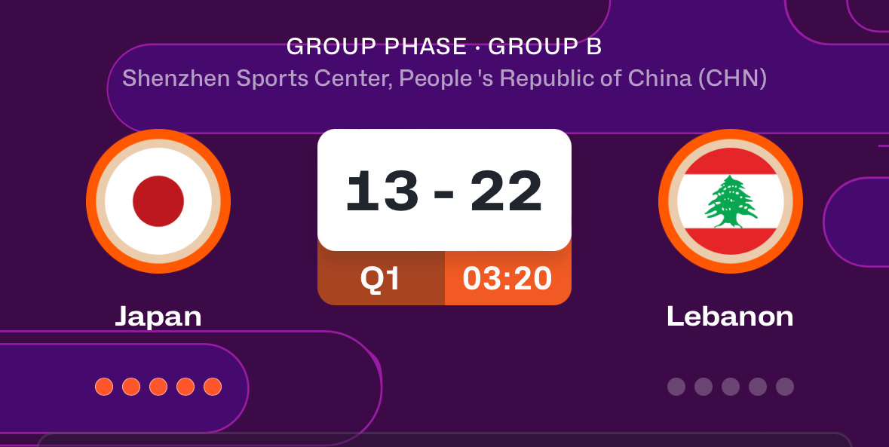Click the first grey dot under Lebanon
889x447 pixels.
[676, 387]
